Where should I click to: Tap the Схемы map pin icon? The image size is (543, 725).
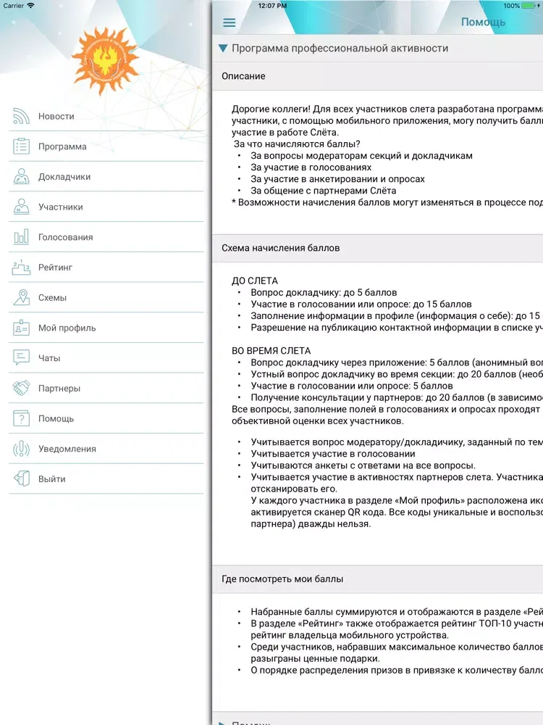point(21,297)
